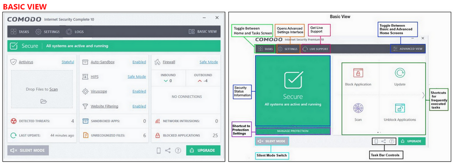Toggle Silent Mode in Premium 10 window
This screenshot has height=165, width=454.
(x=272, y=141)
